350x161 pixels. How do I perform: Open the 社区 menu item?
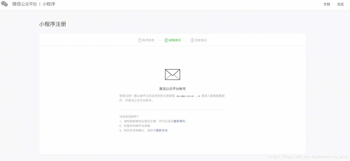pyautogui.click(x=340, y=4)
